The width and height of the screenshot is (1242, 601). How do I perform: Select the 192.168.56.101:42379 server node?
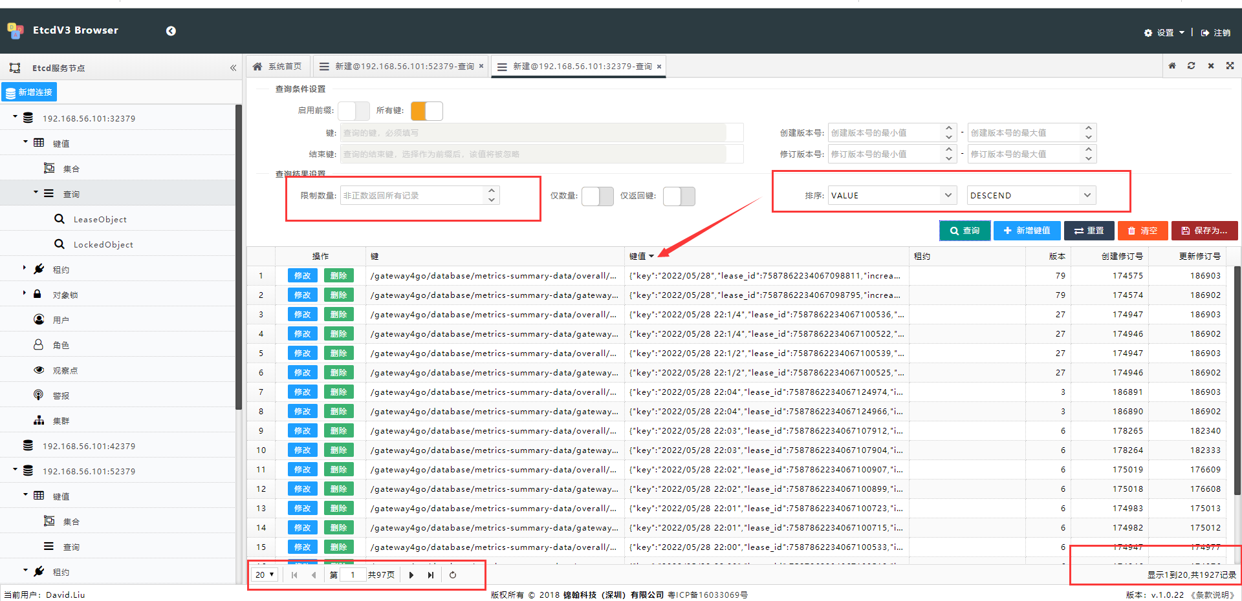tap(89, 446)
